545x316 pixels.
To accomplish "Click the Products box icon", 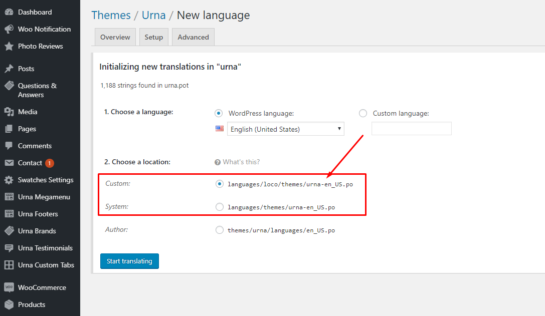I will coord(9,304).
